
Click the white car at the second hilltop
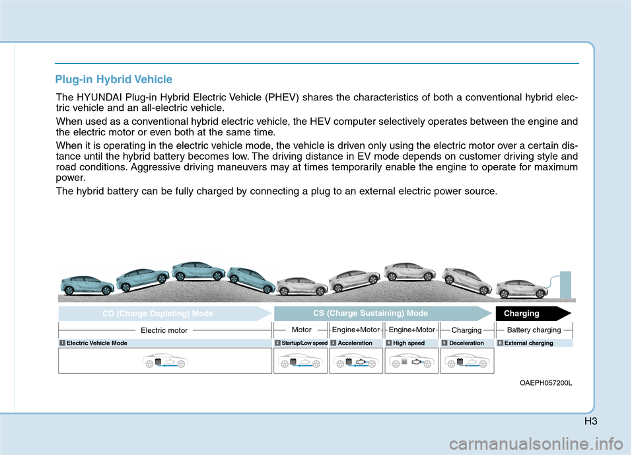point(410,271)
